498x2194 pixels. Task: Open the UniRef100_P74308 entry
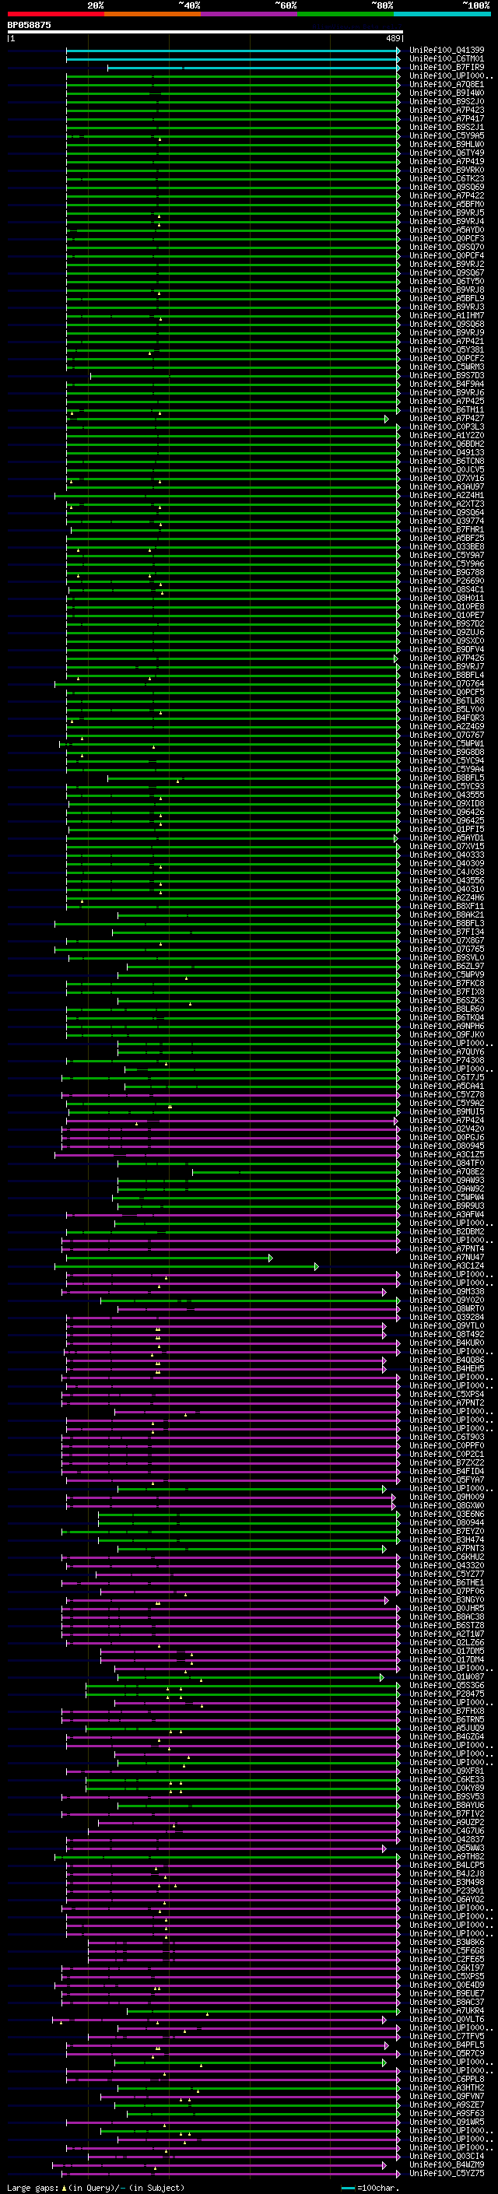click(x=446, y=1060)
